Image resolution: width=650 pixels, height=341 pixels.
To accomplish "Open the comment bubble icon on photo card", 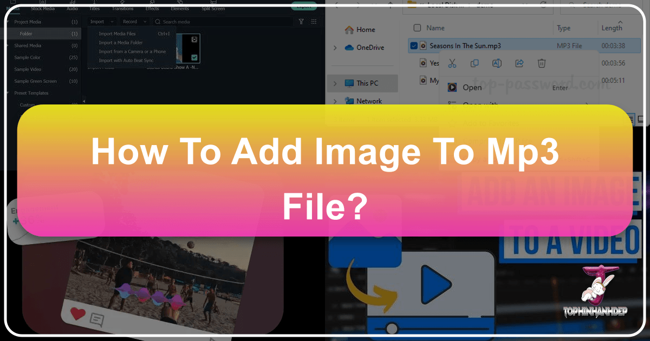I will 97,320.
